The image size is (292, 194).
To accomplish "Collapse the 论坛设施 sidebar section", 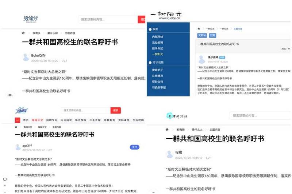I will click(x=156, y=62).
